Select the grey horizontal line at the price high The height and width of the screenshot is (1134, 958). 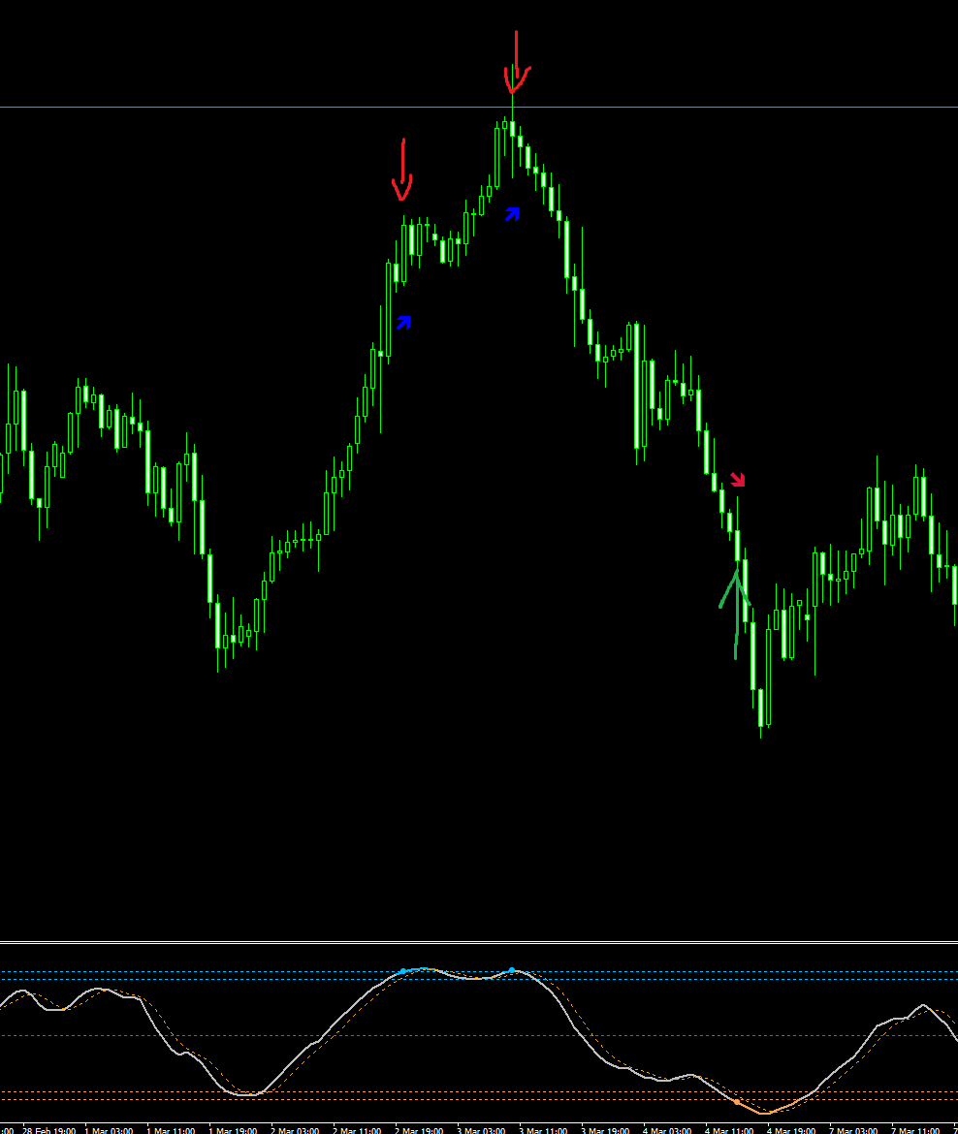point(479,107)
